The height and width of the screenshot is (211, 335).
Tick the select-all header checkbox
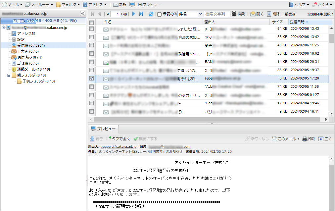pos(91,23)
